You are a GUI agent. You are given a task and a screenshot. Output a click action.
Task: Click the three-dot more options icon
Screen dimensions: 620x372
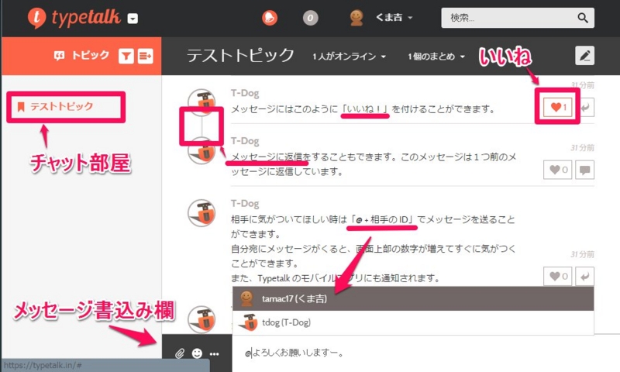click(215, 354)
